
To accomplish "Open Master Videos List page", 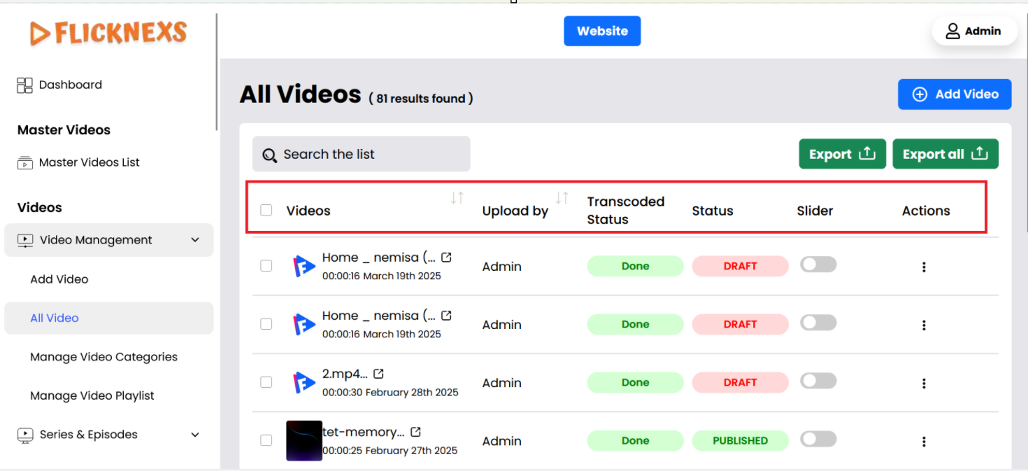I will (x=89, y=162).
